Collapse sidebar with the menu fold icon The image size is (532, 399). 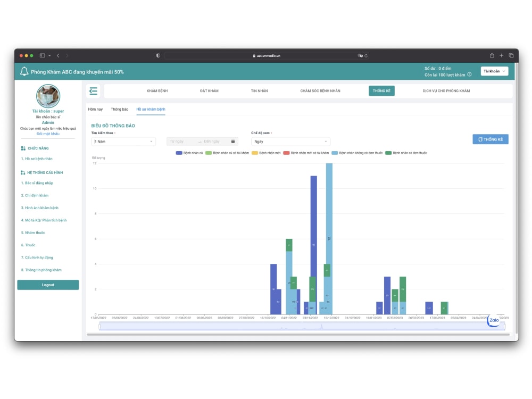point(93,91)
